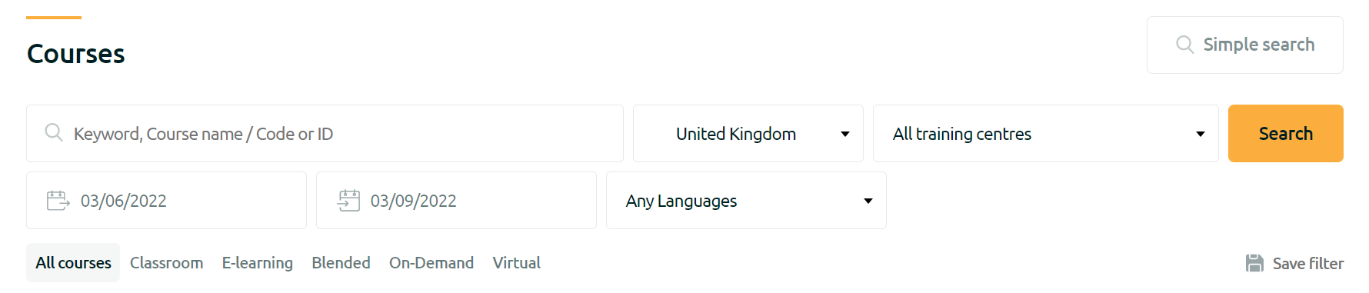Click the orange Search button
This screenshot has height=293, width=1369.
(1285, 134)
